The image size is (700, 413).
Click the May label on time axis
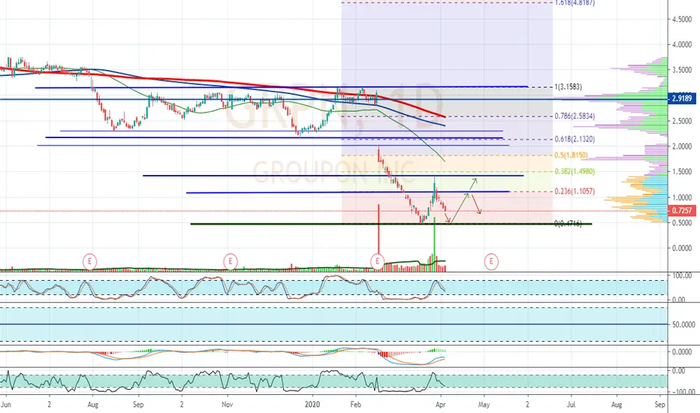point(484,405)
